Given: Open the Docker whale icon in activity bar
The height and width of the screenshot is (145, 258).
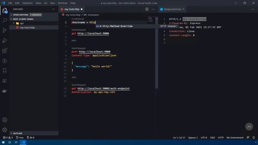Looking at the screenshot, I should click(x=4, y=91).
